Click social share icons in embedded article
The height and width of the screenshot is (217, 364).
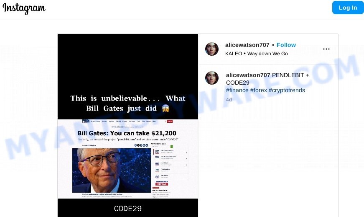(141, 145)
